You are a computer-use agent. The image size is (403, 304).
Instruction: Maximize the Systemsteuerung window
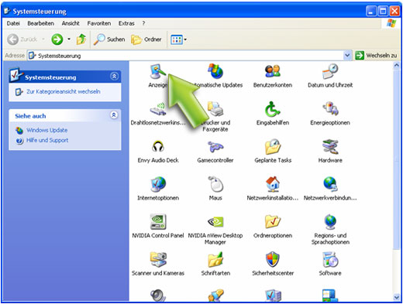tap(383, 11)
